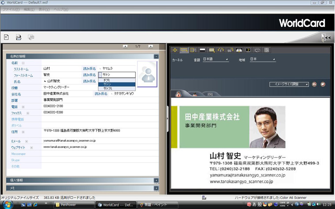Click the status bar card icon
The image size is (335, 209).
(x=204, y=198)
